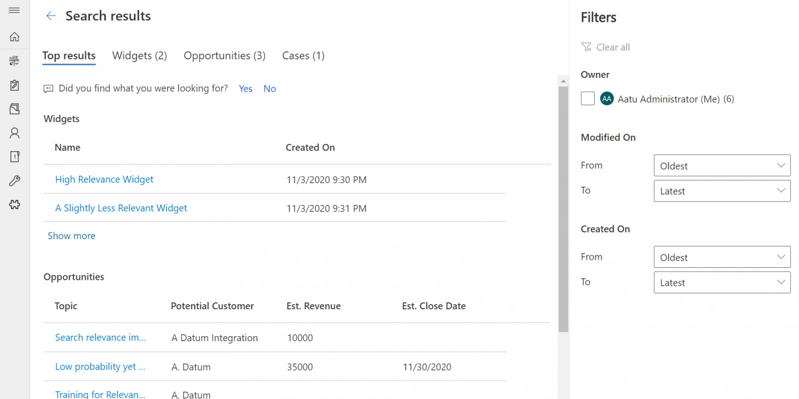Open the clipboard activities icon in sidebar
Image resolution: width=799 pixels, height=399 pixels.
[x=14, y=85]
